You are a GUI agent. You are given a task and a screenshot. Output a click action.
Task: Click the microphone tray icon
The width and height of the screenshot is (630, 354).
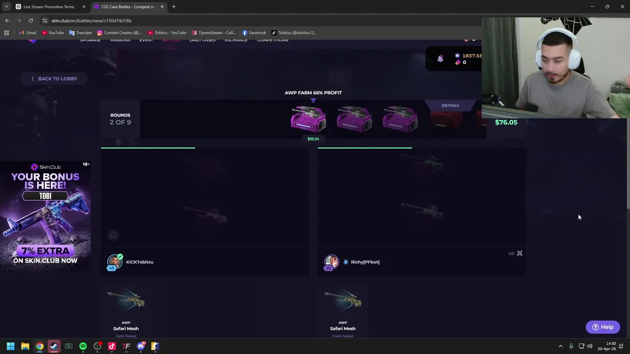pyautogui.click(x=571, y=346)
